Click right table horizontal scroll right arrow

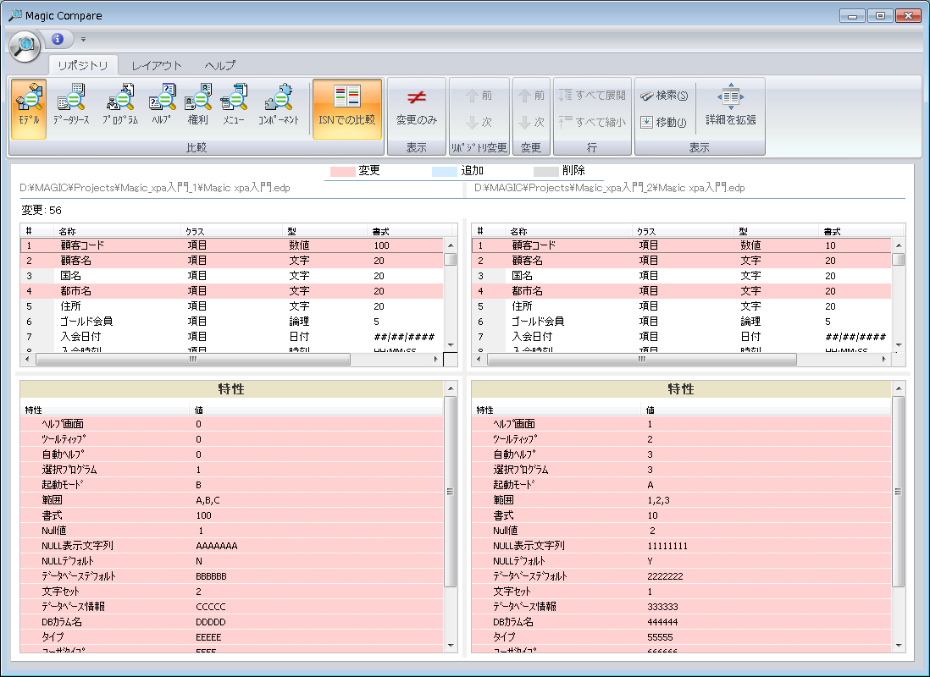pyautogui.click(x=883, y=360)
